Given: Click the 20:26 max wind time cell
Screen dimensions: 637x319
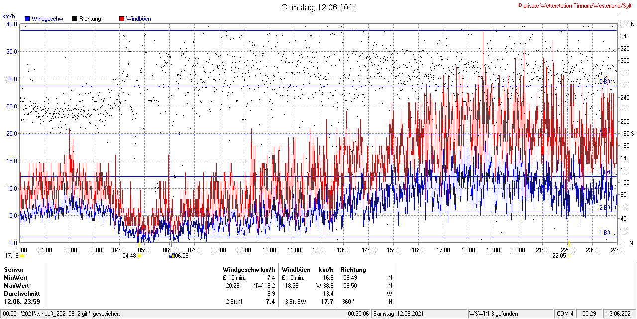Looking at the screenshot, I should [233, 286].
